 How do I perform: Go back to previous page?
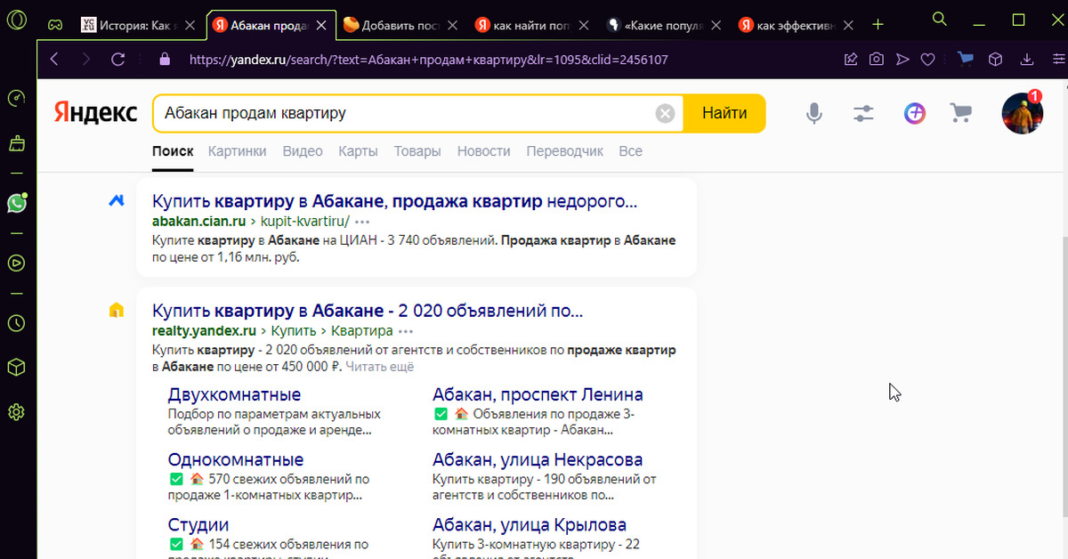[54, 60]
